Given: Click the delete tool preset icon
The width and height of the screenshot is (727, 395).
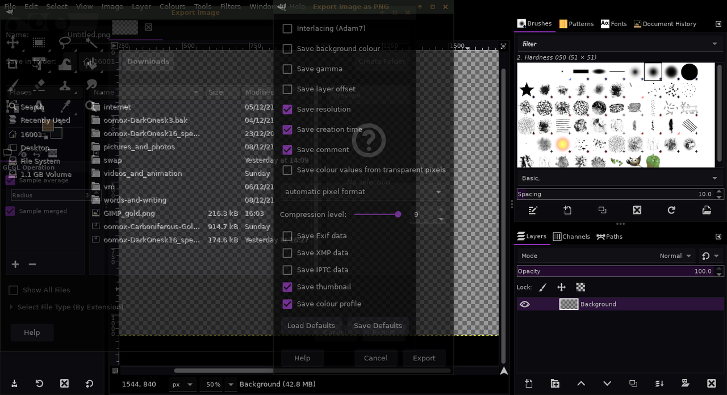Looking at the screenshot, I should 64,384.
